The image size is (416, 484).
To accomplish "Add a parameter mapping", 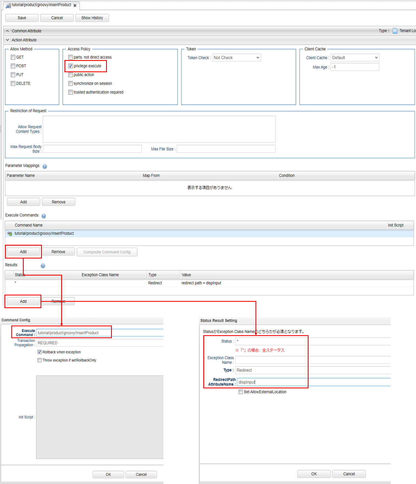I will tap(23, 202).
